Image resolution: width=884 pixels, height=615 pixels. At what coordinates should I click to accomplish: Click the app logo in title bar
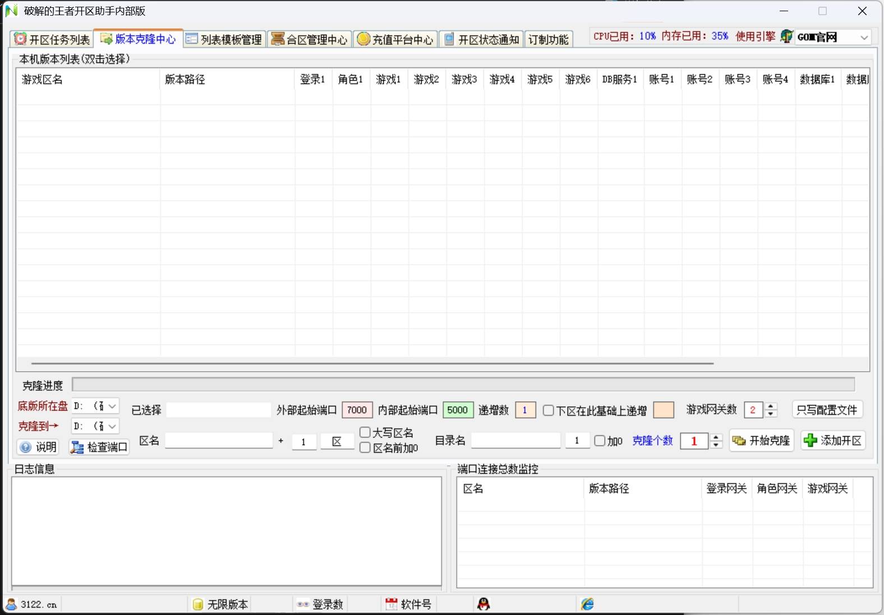[11, 11]
